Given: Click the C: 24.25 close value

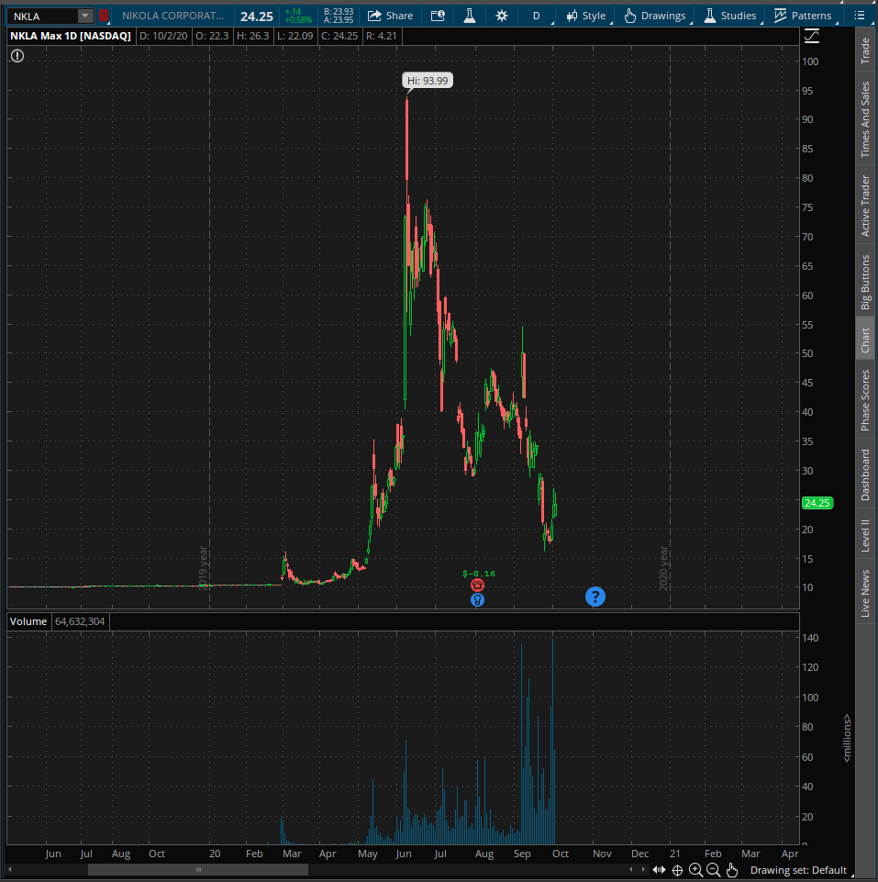Looking at the screenshot, I should tap(339, 36).
